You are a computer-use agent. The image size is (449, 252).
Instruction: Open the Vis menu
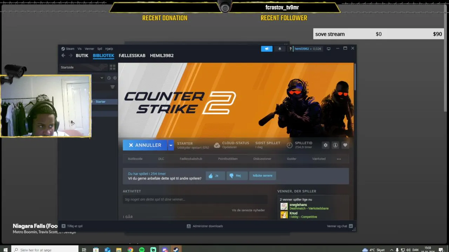80,49
